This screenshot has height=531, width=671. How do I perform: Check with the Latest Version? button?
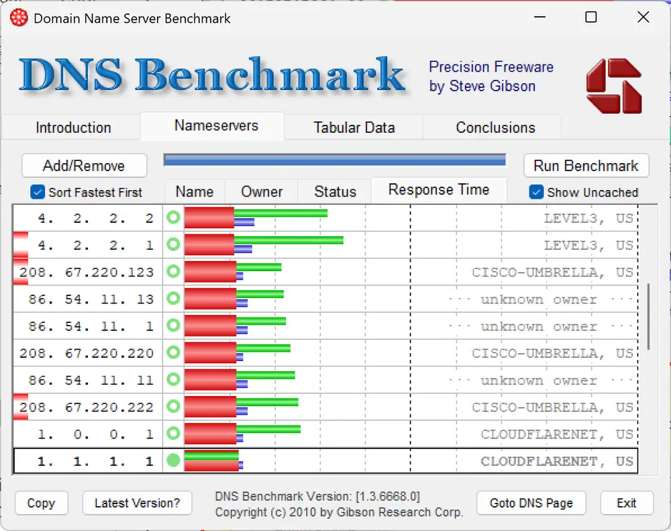[x=137, y=503]
